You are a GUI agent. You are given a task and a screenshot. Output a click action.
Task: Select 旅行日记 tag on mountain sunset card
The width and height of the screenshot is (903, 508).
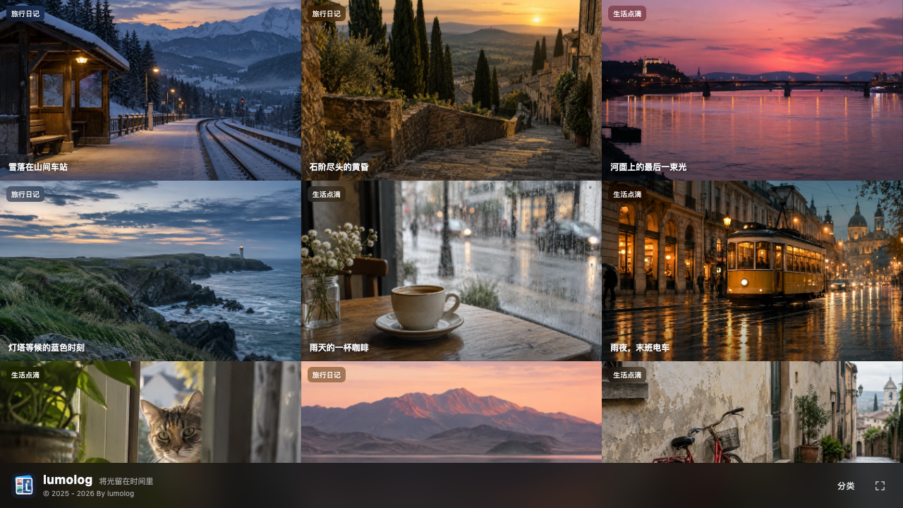[327, 375]
